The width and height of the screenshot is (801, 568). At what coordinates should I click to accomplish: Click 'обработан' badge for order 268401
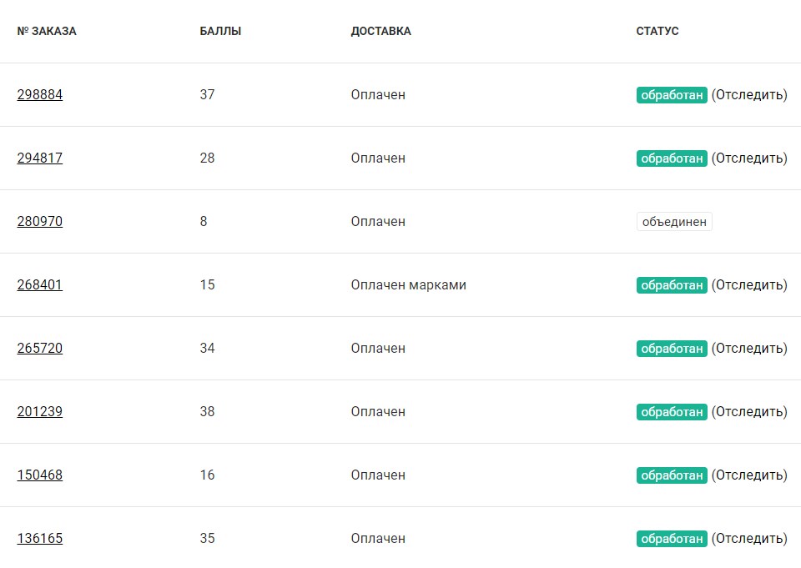pos(672,285)
